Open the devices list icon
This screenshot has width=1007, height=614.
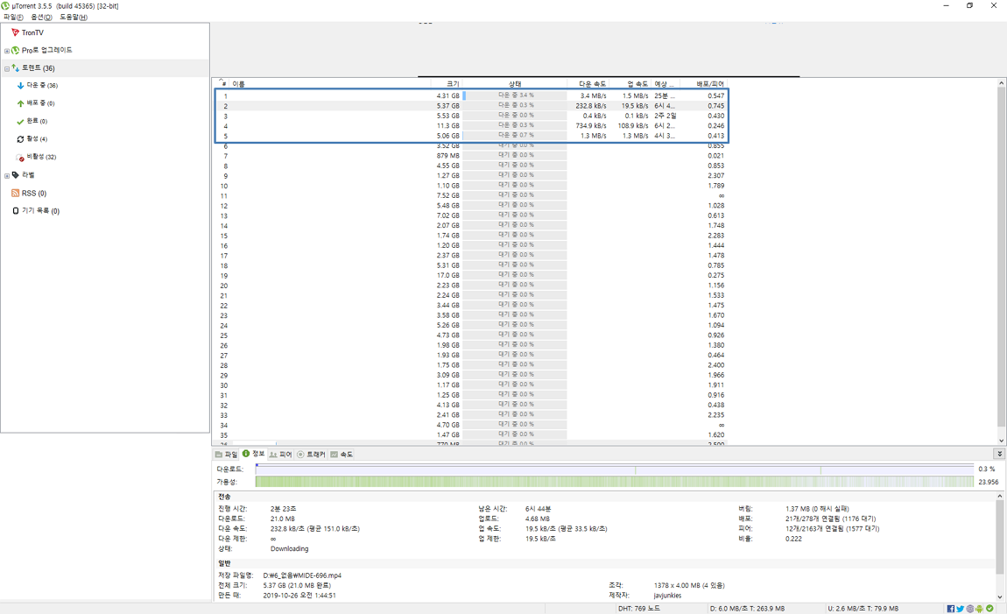coord(16,211)
